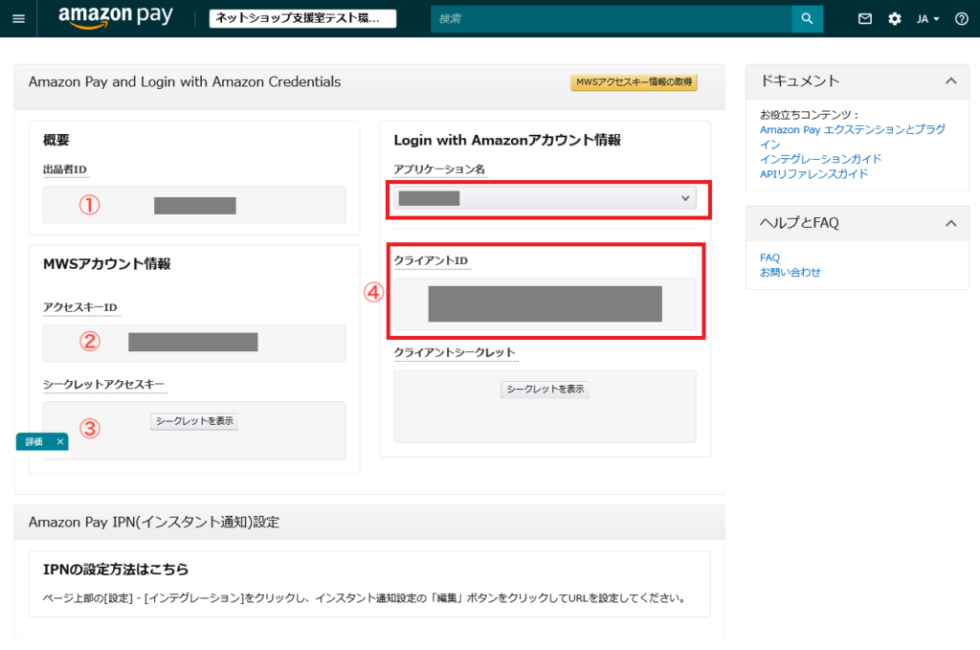Collapse the ドキュメント panel
Screen dimensions: 980x650
click(950, 81)
